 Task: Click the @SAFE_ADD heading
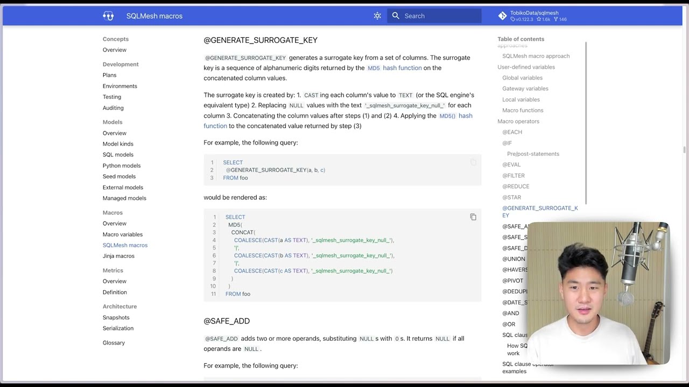click(x=227, y=321)
